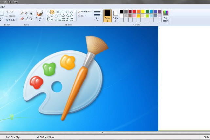The height and width of the screenshot is (140, 210).
Task: Choose the Diamond shape
Action: click(52, 16)
